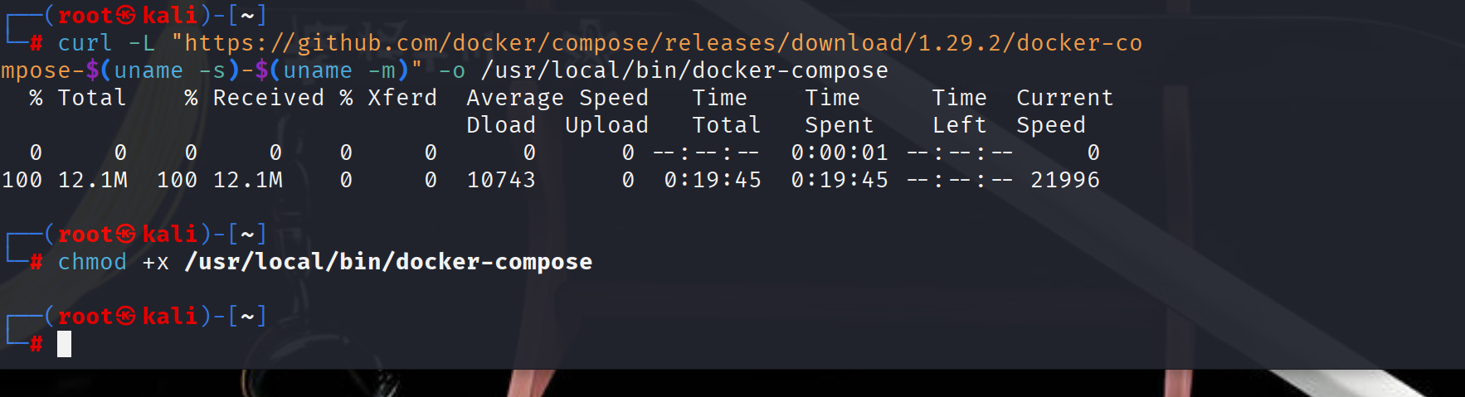Click the Kali skull icon in second prompt

point(125,235)
